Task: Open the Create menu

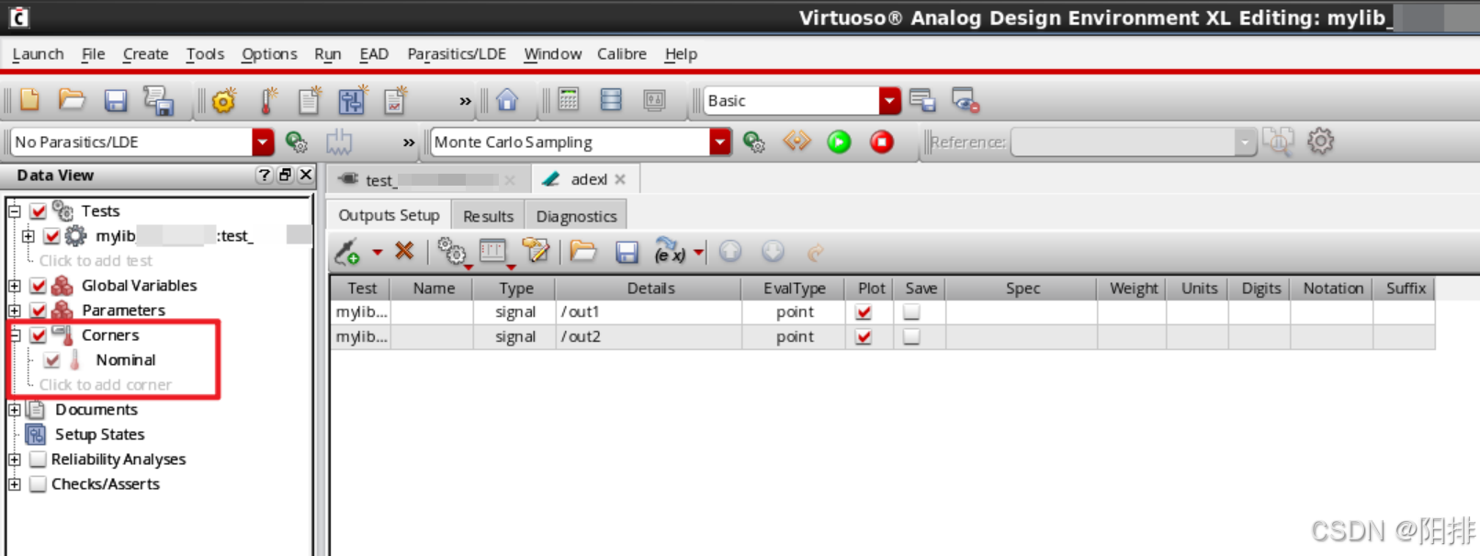Action: [x=145, y=54]
